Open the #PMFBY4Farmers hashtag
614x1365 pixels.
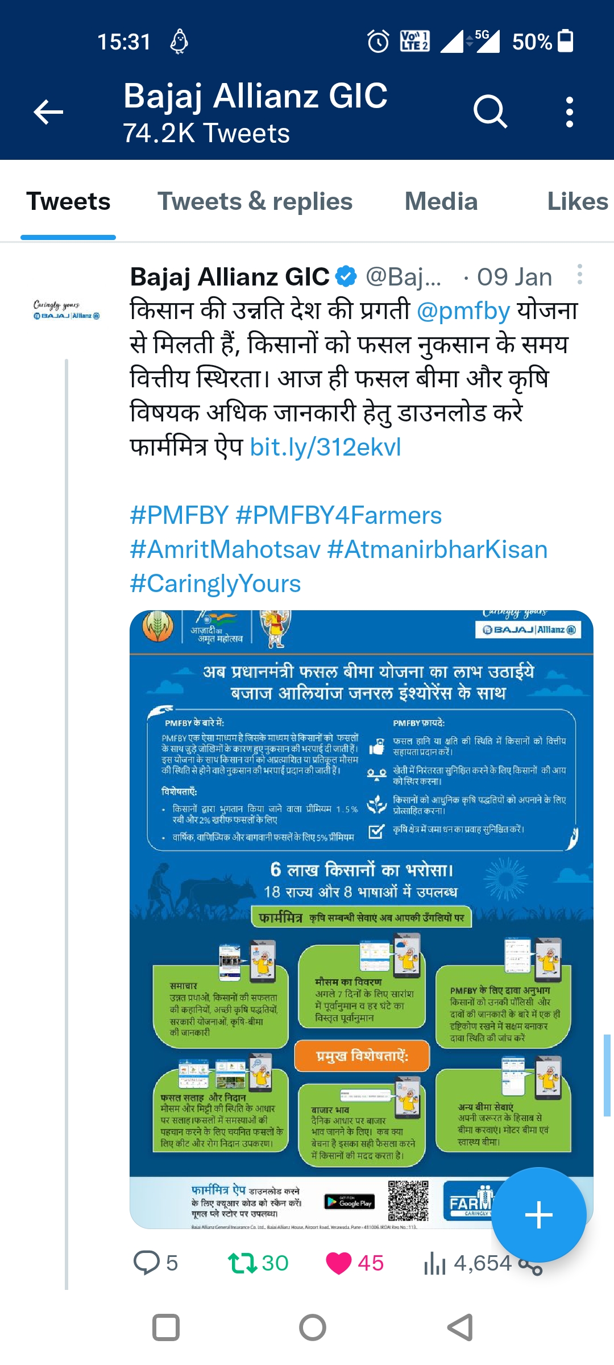[x=339, y=515]
